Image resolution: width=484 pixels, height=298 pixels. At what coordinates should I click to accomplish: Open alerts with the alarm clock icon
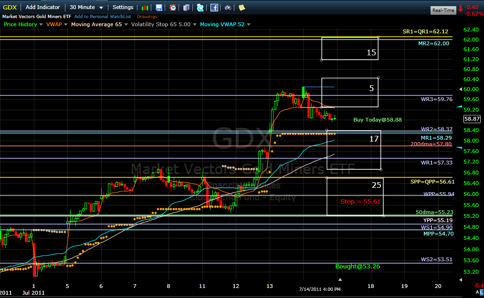point(173,8)
